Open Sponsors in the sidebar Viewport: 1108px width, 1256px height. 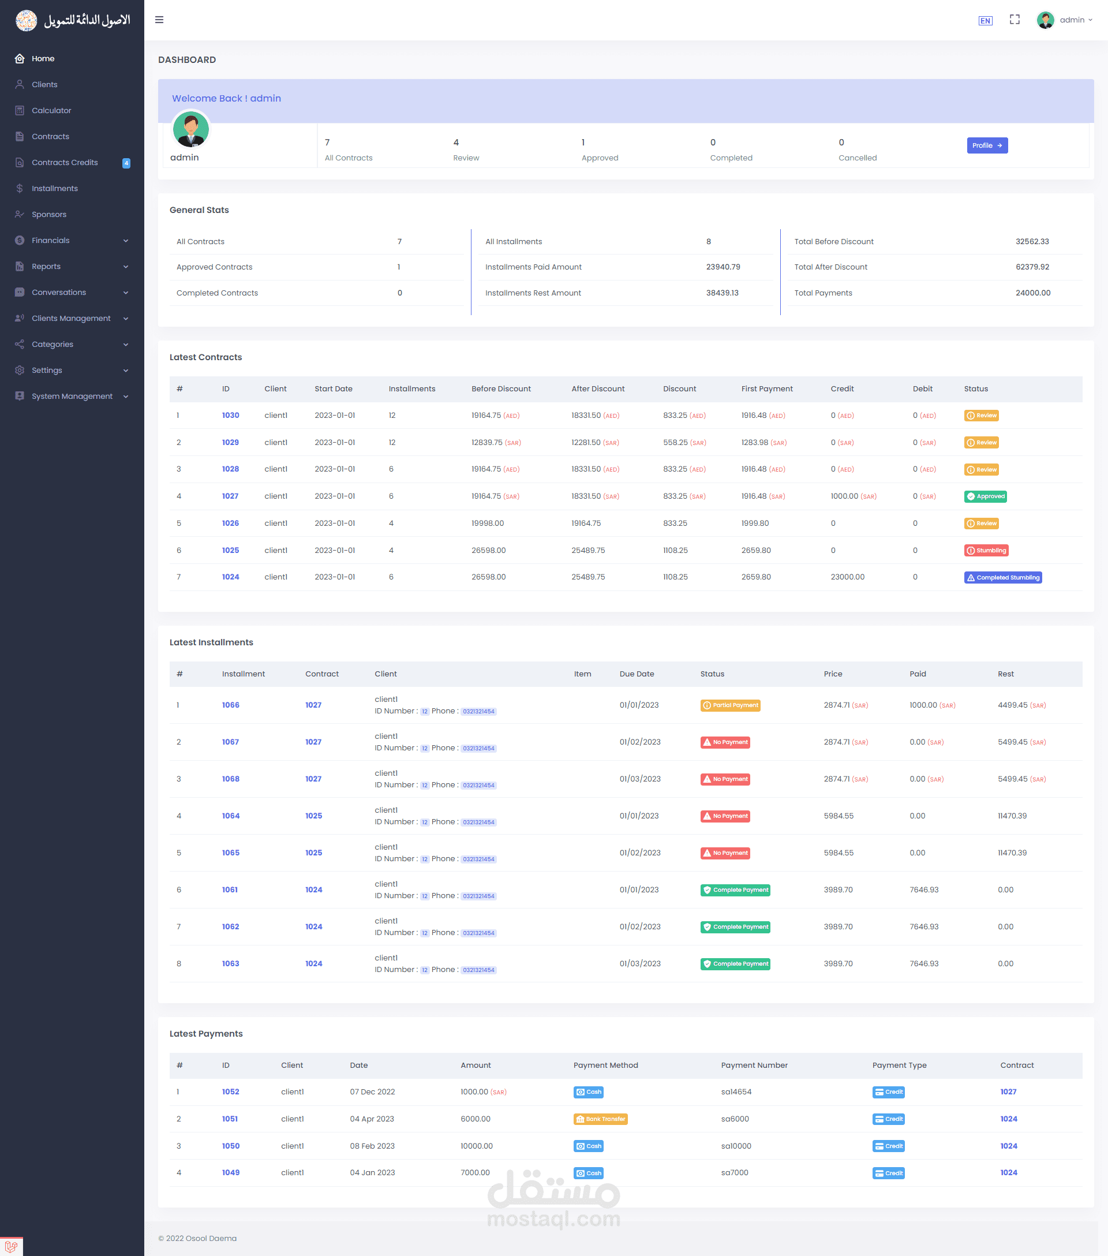(x=49, y=215)
